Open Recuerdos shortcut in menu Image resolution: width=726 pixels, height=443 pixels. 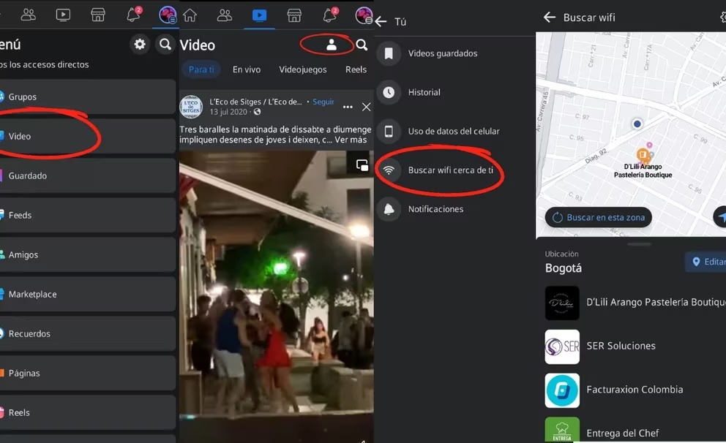[x=87, y=333]
